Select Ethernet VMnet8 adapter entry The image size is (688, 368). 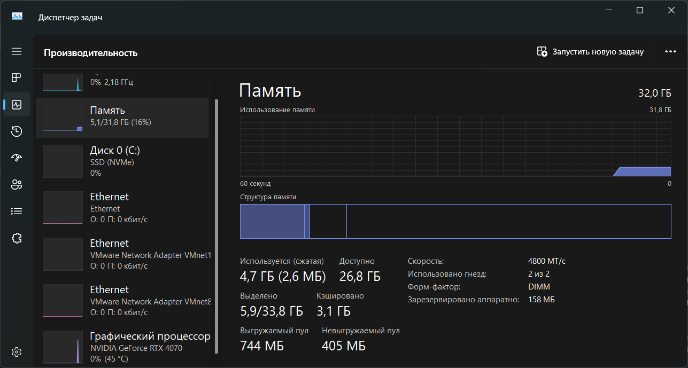pos(122,301)
